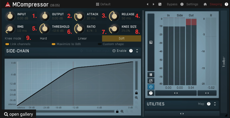The image size is (230, 118).
Task: Load previous preset with left arrow
Action: 147,4
